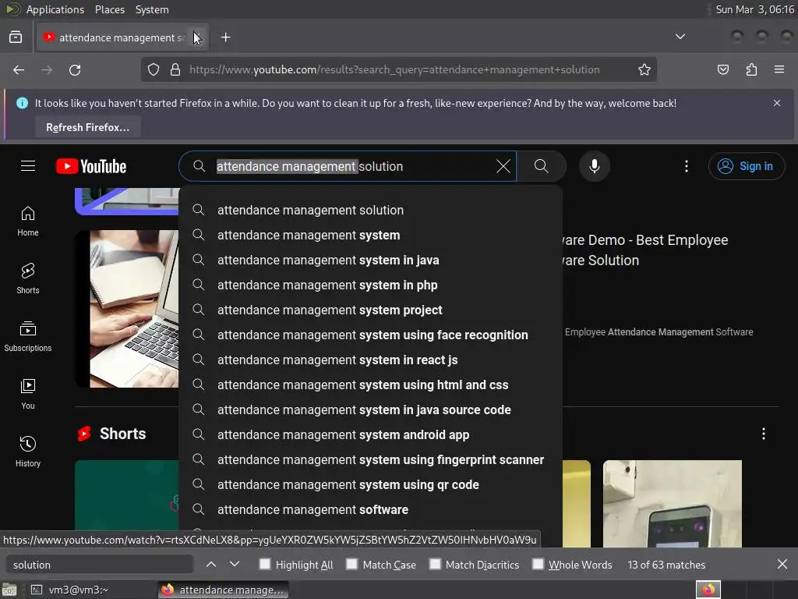Enable Whole Words checkbox

pyautogui.click(x=538, y=564)
